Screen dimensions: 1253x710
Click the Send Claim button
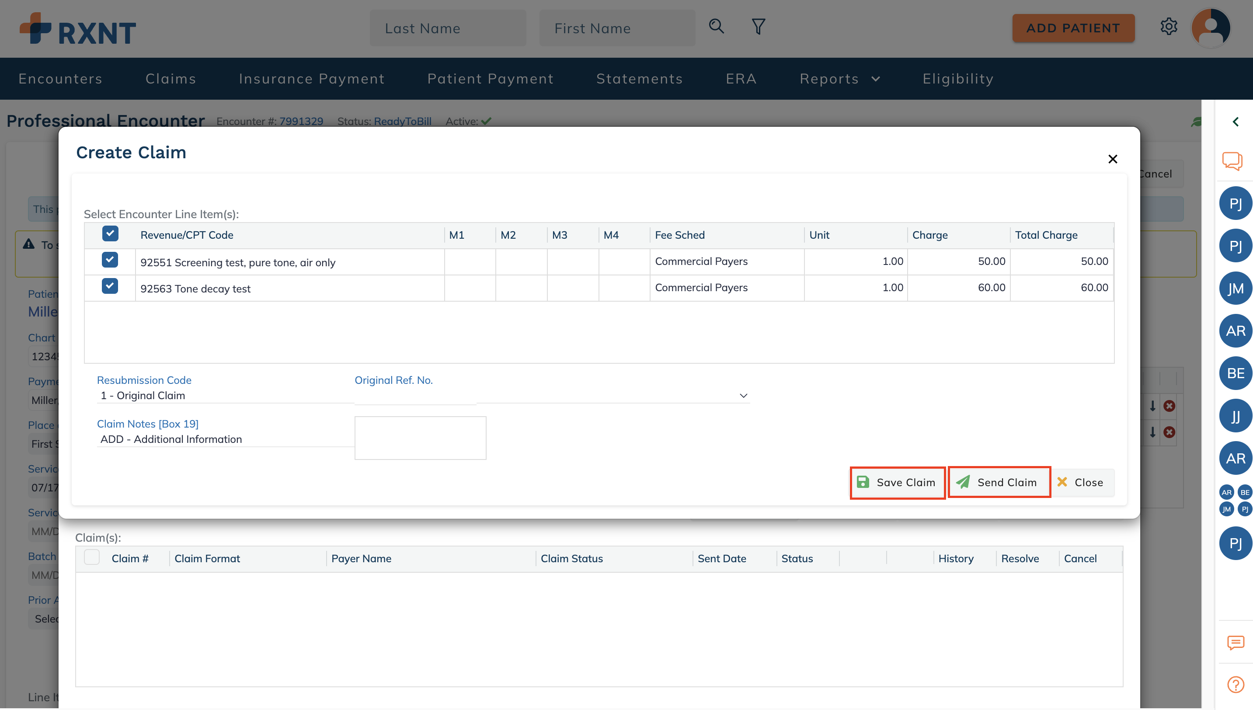point(999,482)
